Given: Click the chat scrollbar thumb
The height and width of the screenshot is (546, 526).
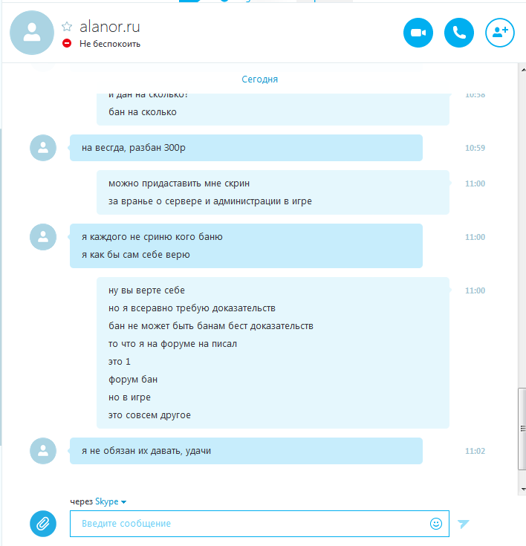Looking at the screenshot, I should [x=522, y=429].
